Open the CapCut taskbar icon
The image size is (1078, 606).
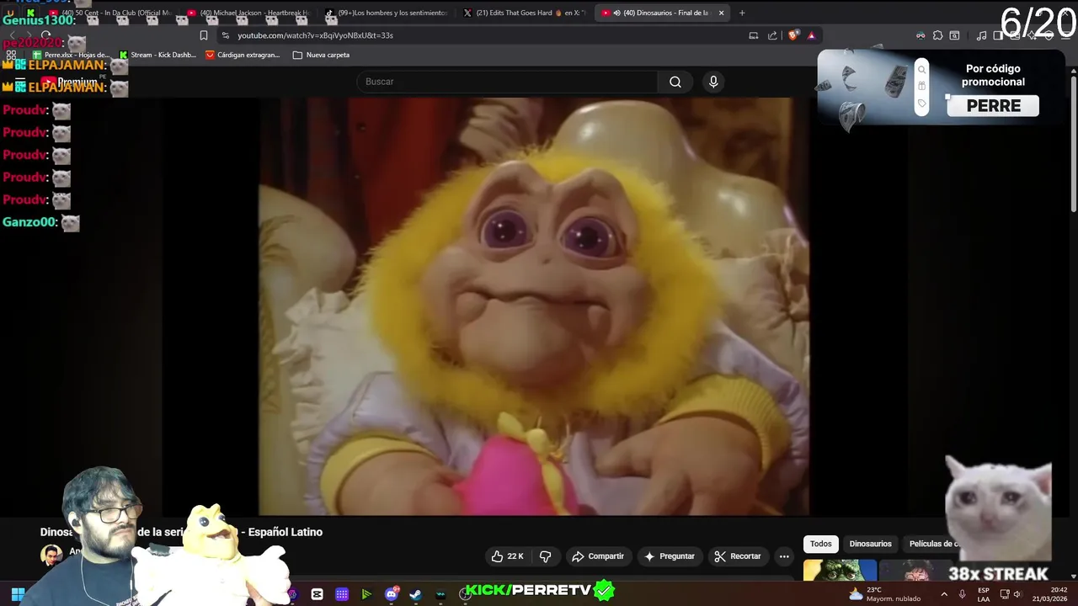pos(317,594)
